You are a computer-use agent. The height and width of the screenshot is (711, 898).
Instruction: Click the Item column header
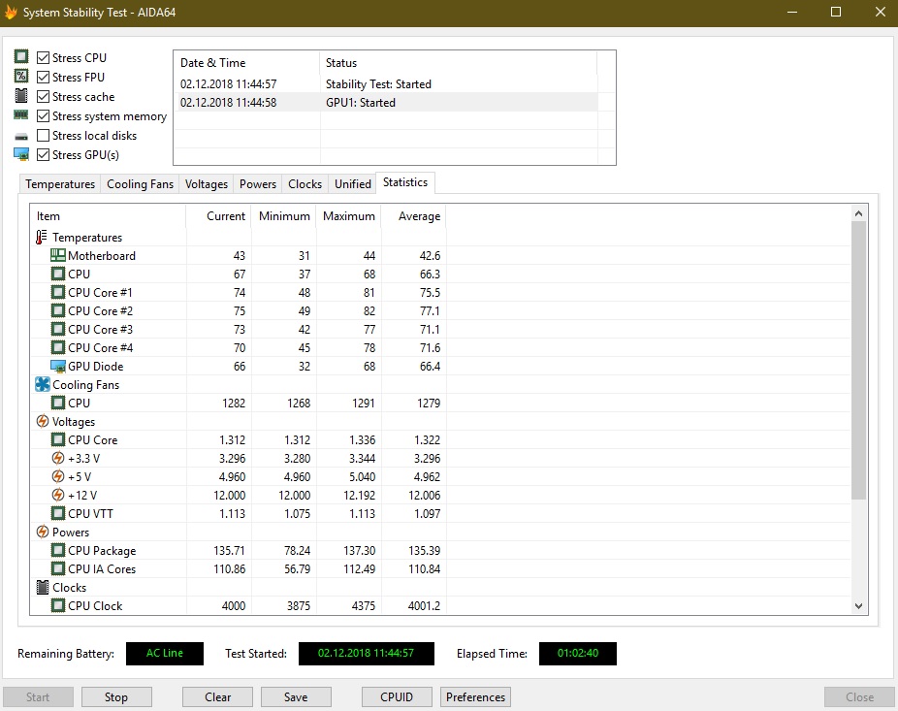coord(108,216)
